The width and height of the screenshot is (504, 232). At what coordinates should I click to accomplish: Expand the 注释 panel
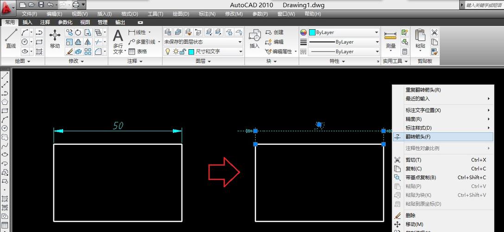pos(135,61)
